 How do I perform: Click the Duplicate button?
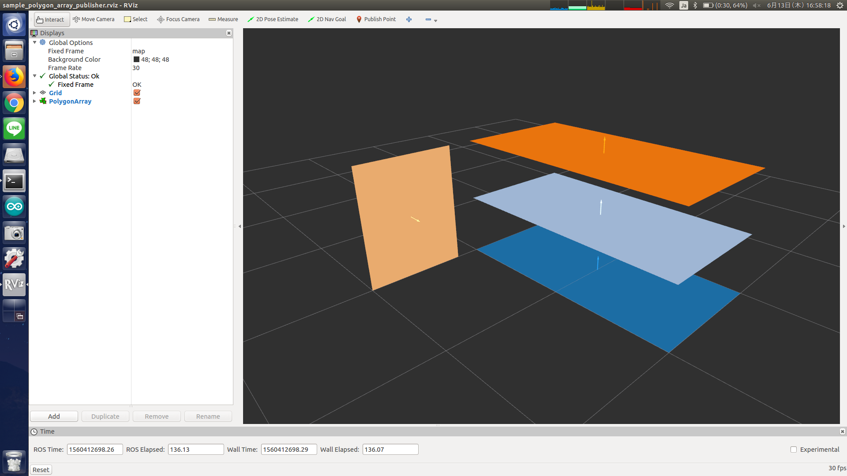[105, 416]
